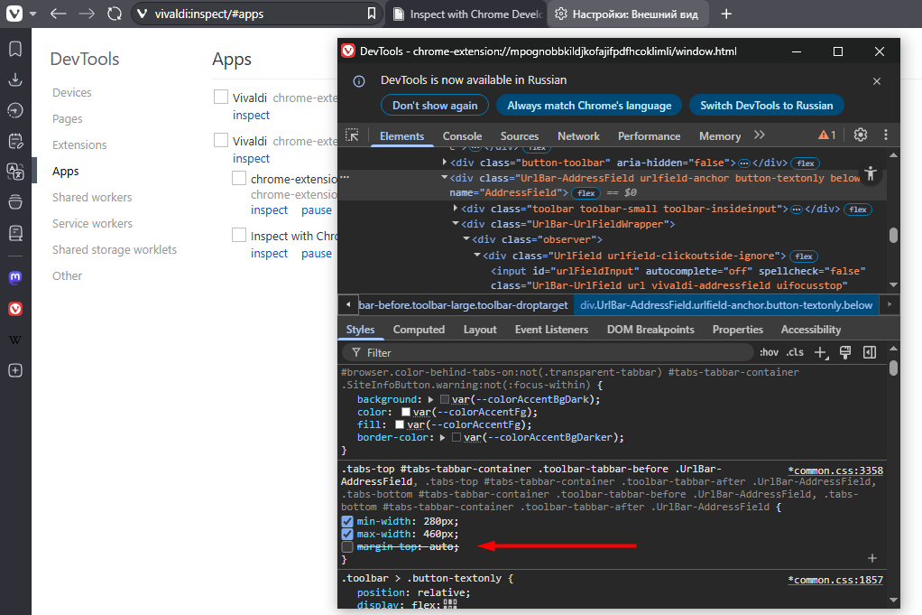Image resolution: width=922 pixels, height=615 pixels.
Task: Open the Computed styles tab
Action: pos(419,330)
